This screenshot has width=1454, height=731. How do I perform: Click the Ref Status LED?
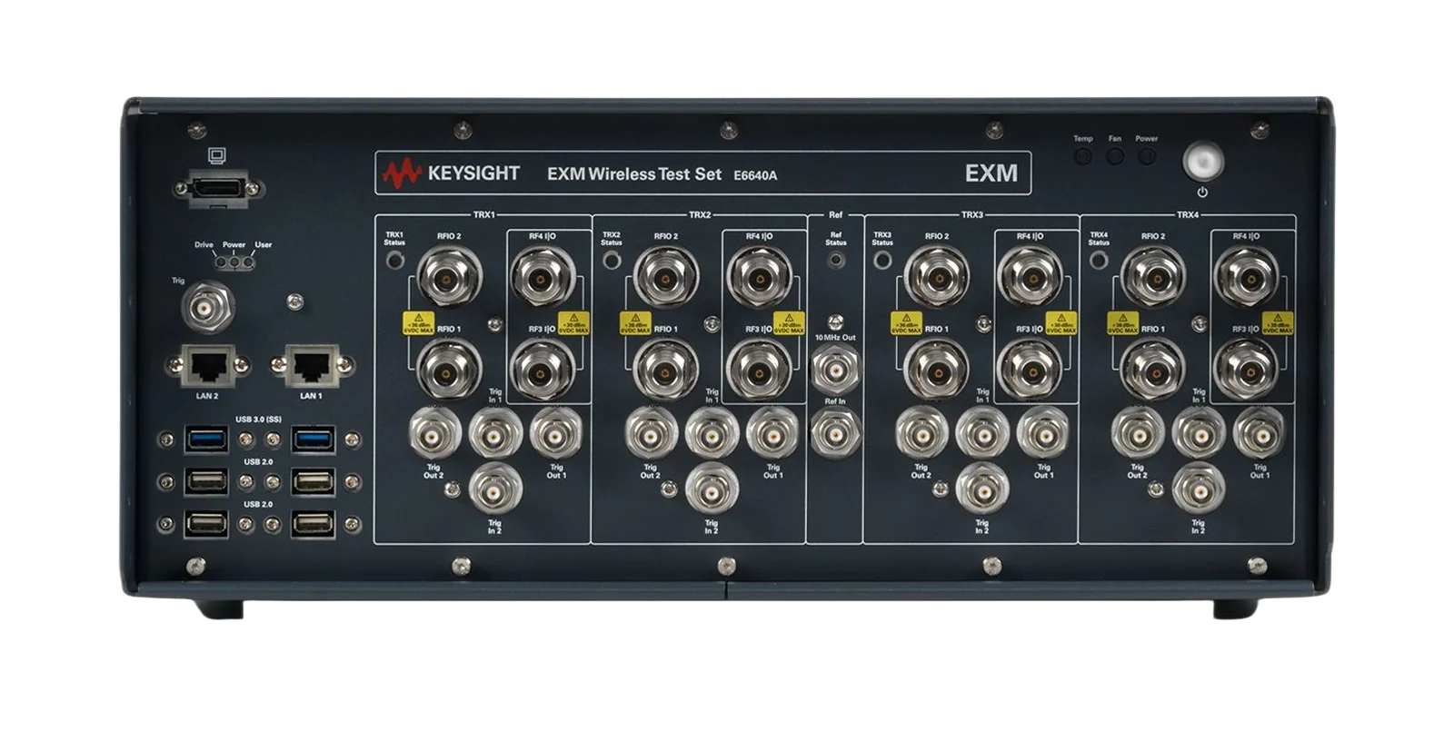tap(836, 261)
